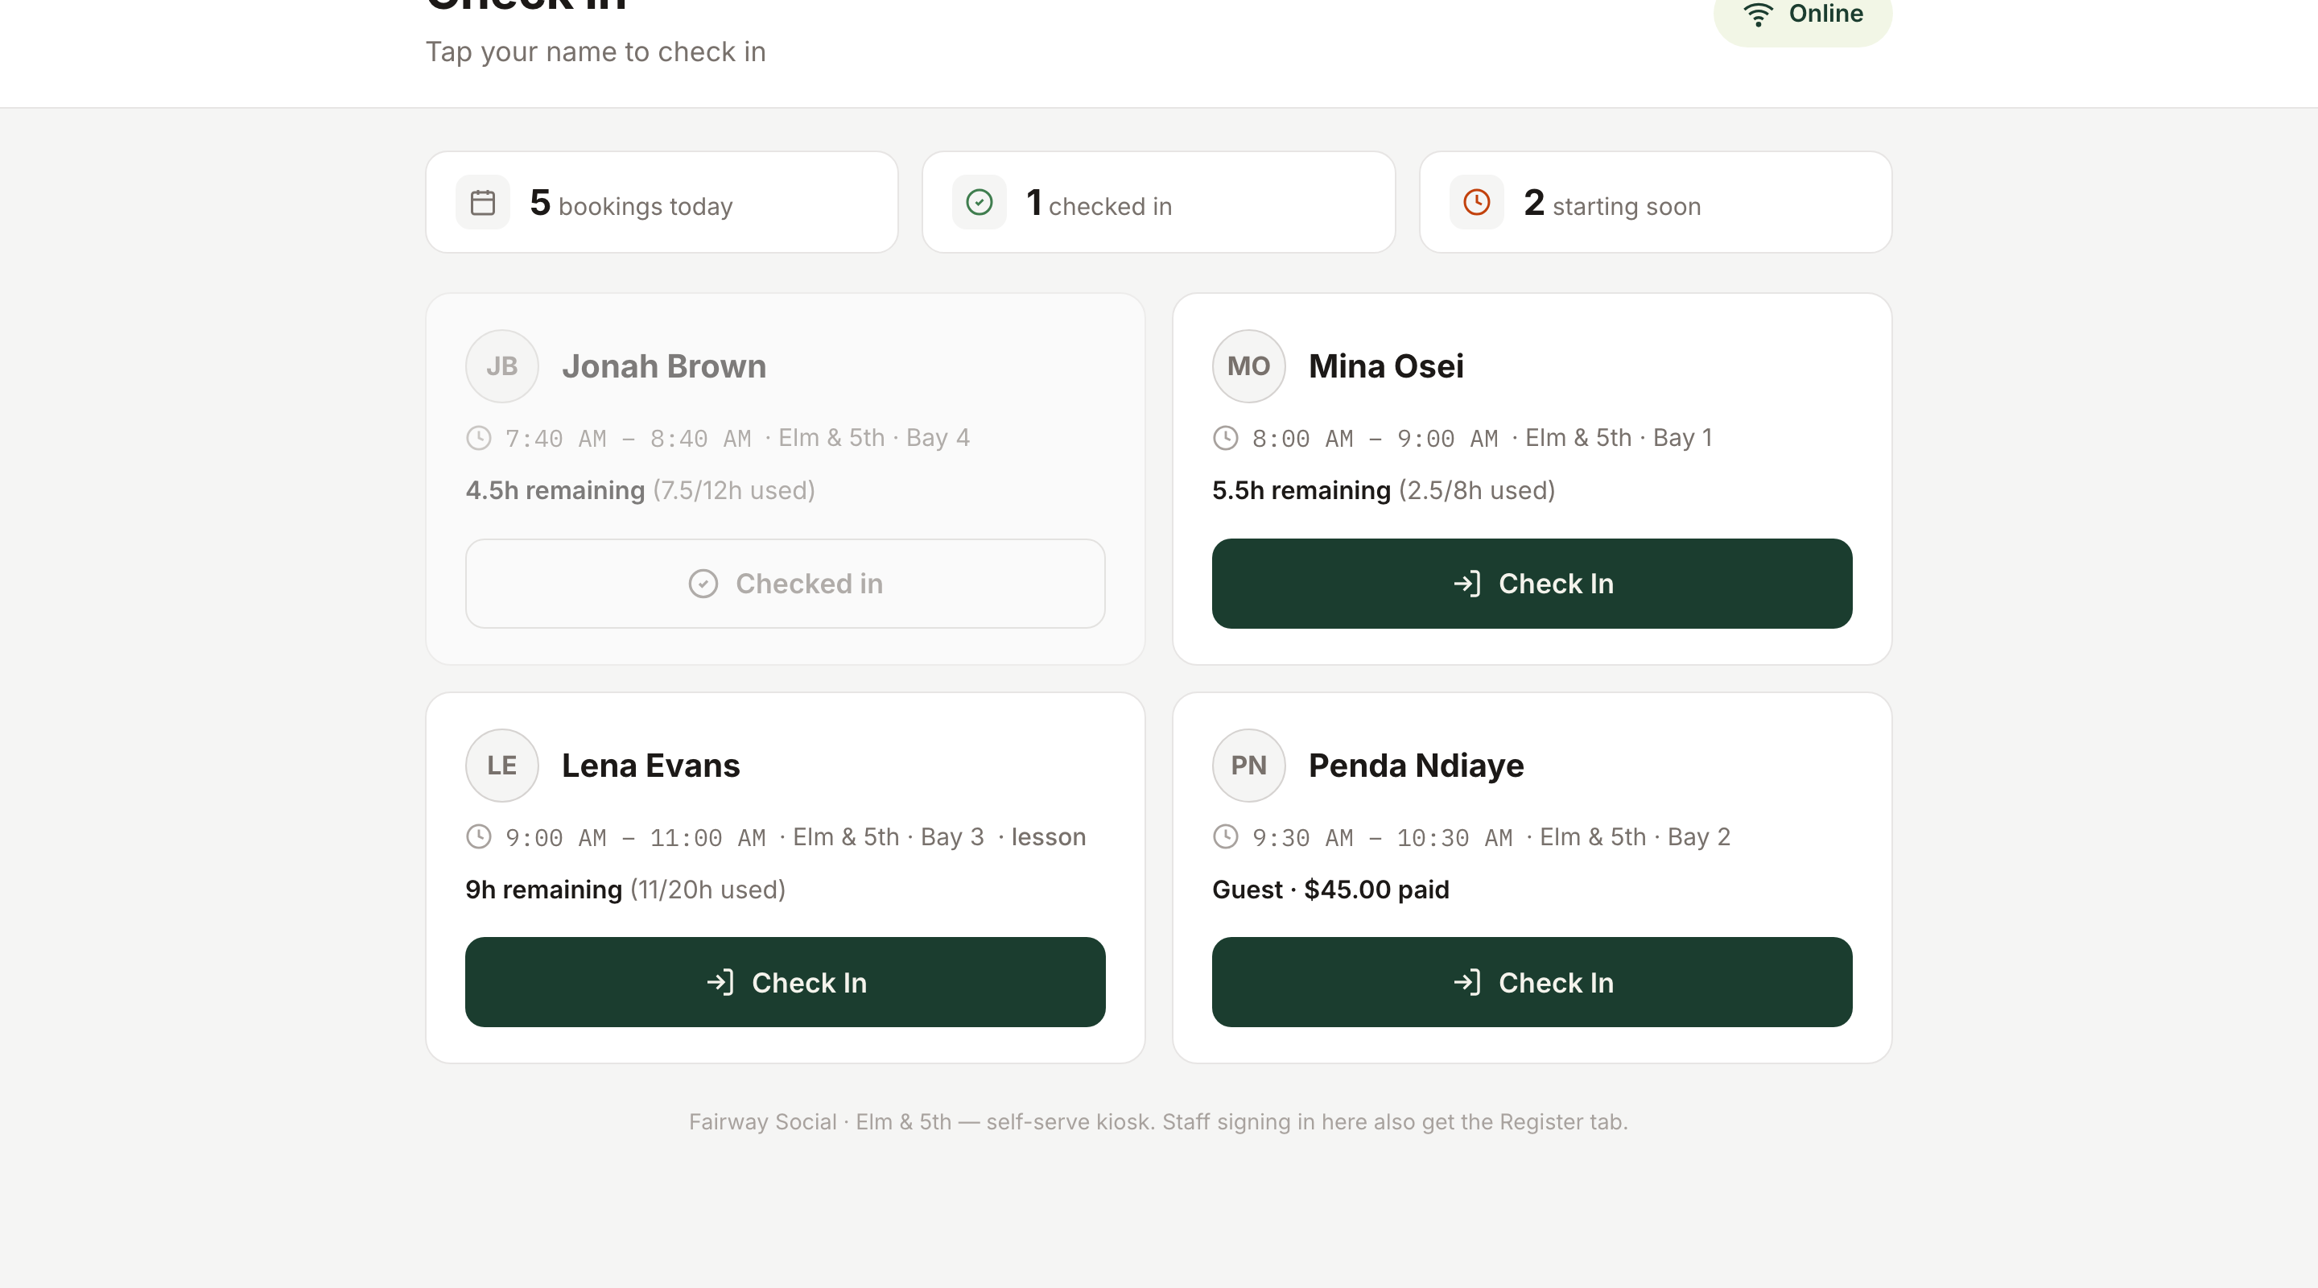
Task: Click the Online wifi status icon
Action: 1757,14
